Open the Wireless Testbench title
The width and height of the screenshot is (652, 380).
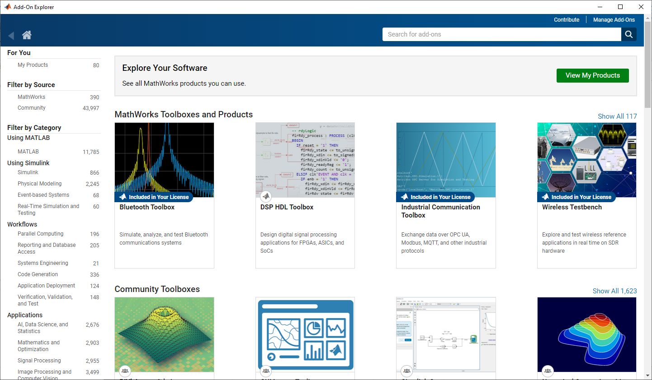tap(572, 207)
